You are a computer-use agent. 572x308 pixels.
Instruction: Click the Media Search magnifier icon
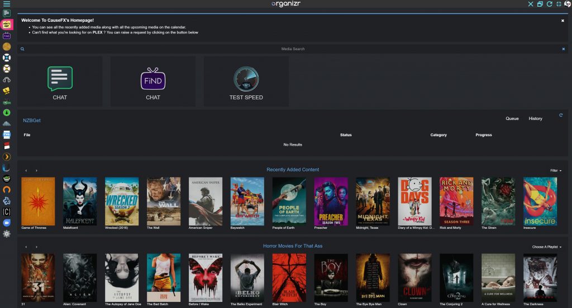(x=22, y=49)
